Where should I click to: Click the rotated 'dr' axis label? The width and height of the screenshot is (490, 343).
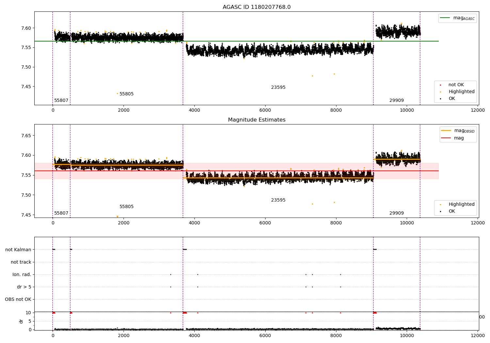pos(21,321)
